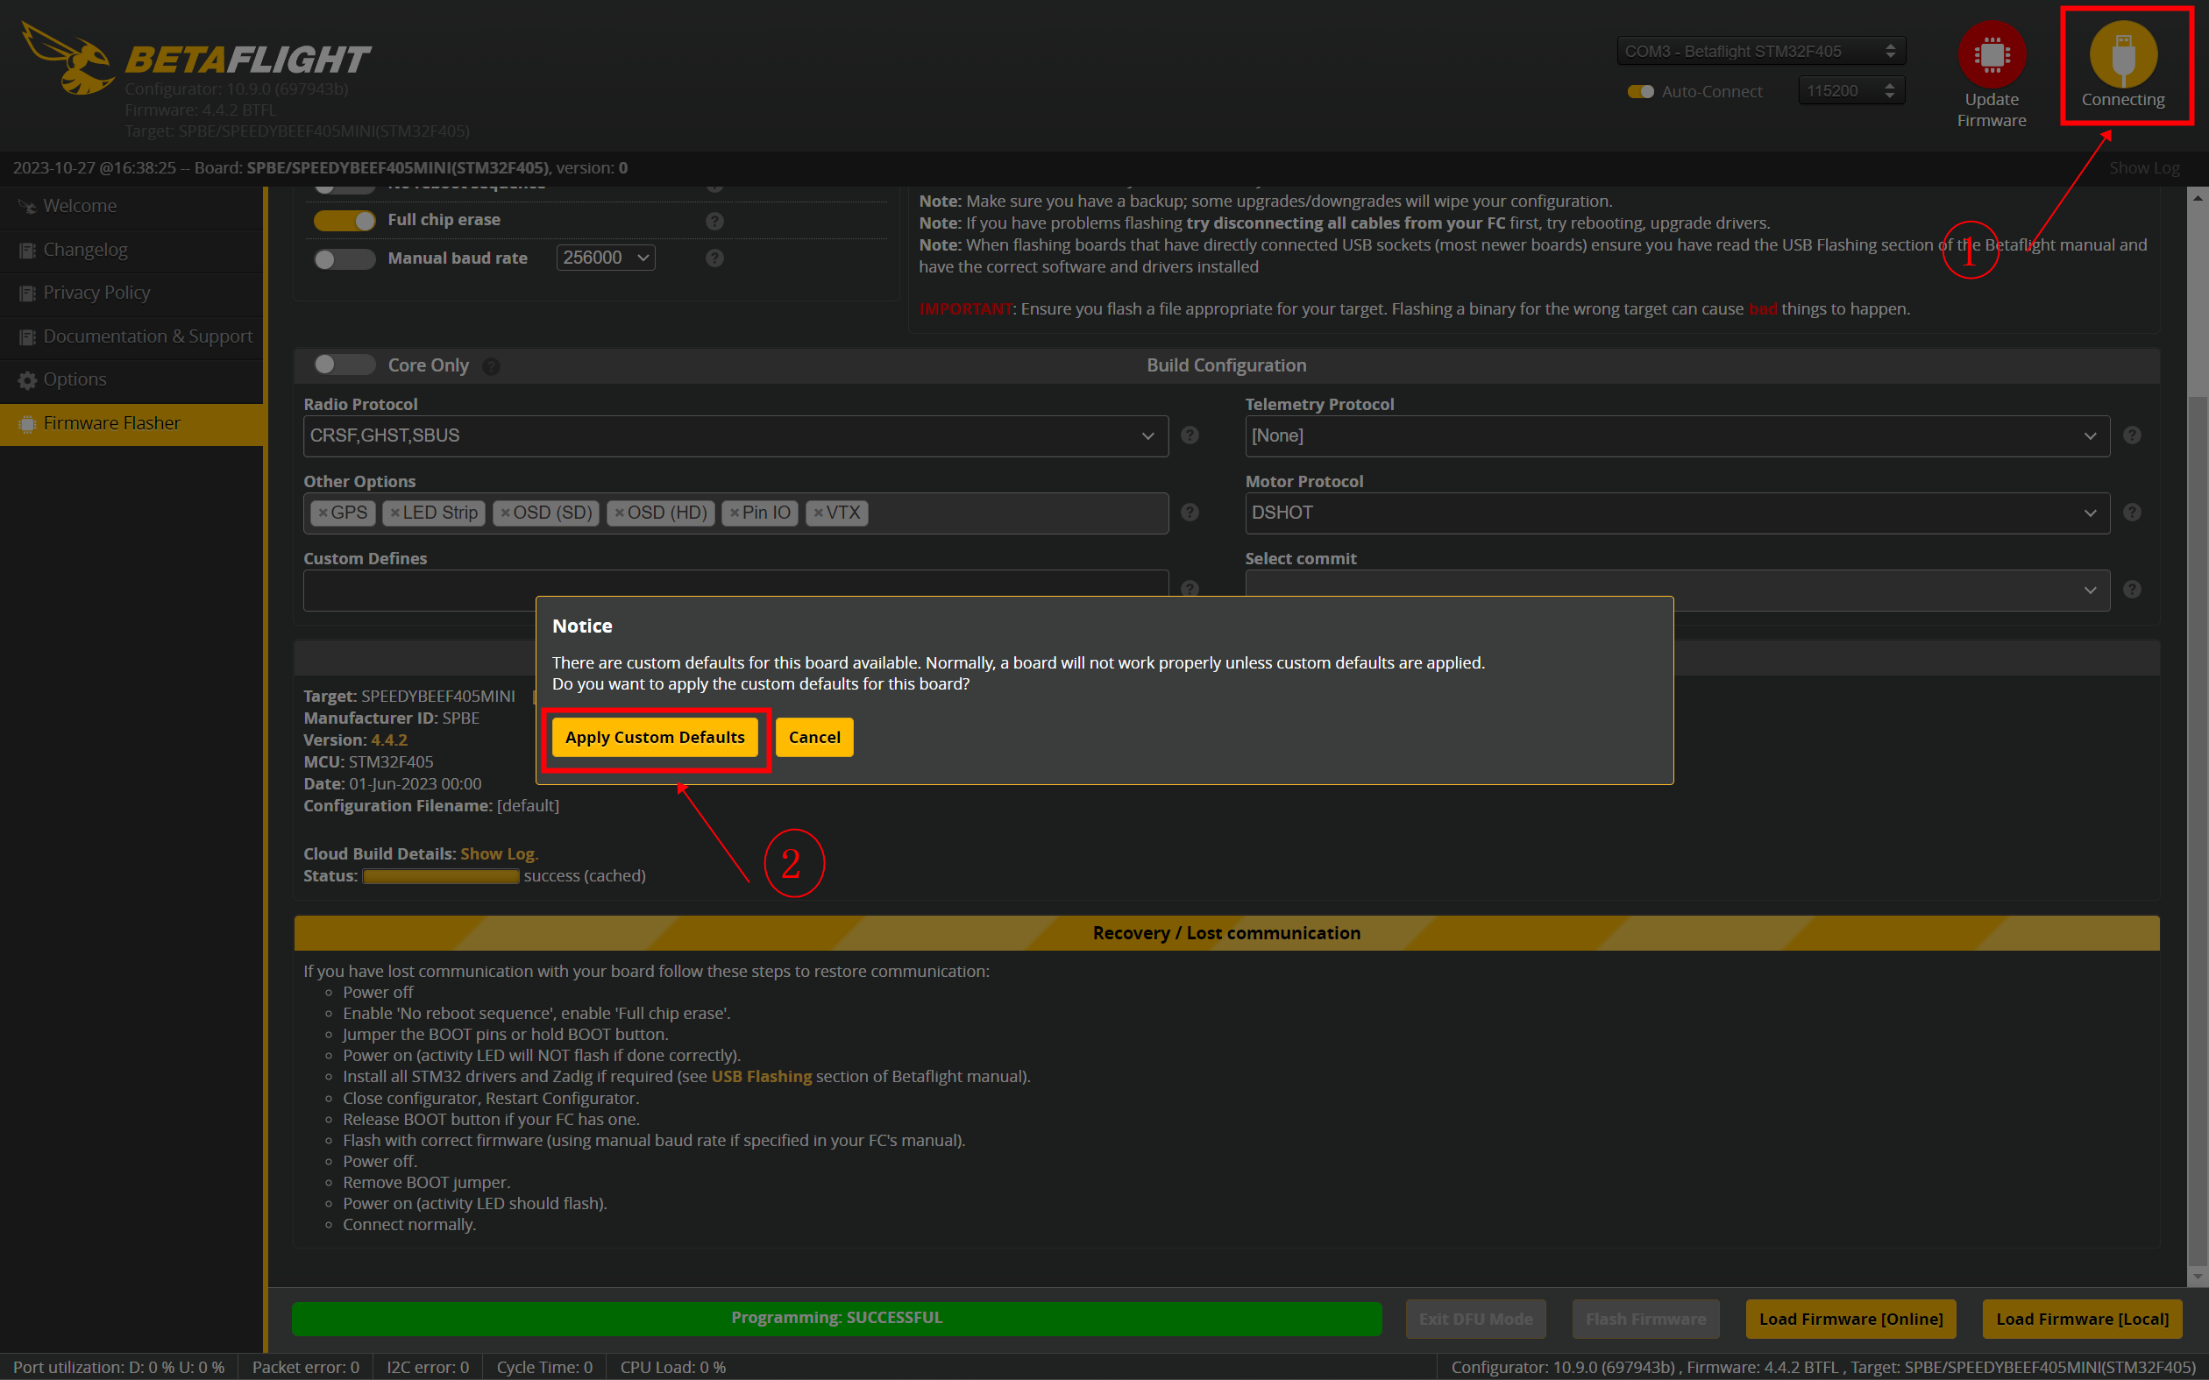Open help icon next to Core Only
The image size is (2209, 1380).
pos(491,366)
